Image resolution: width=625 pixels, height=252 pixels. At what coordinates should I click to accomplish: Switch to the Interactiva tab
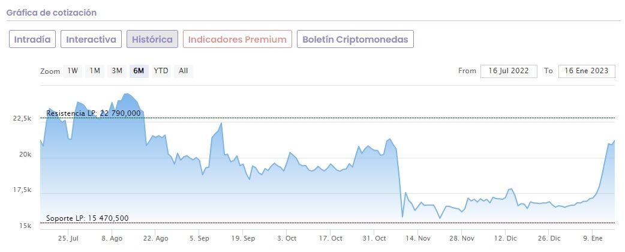(x=91, y=40)
